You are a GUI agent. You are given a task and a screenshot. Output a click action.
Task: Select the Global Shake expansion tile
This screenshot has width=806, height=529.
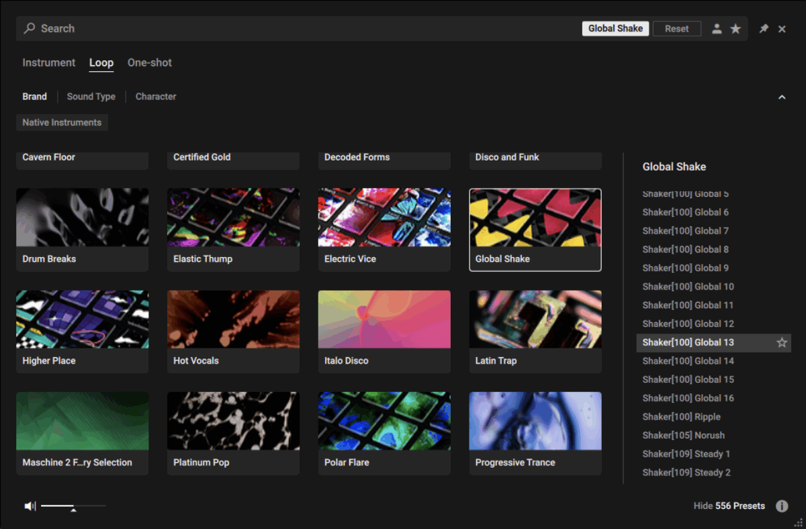point(535,230)
